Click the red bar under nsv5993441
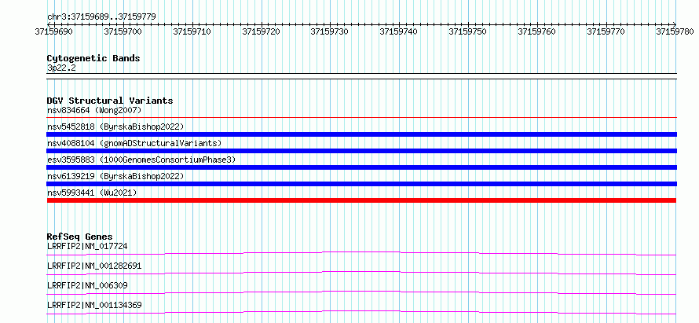 tap(361, 200)
